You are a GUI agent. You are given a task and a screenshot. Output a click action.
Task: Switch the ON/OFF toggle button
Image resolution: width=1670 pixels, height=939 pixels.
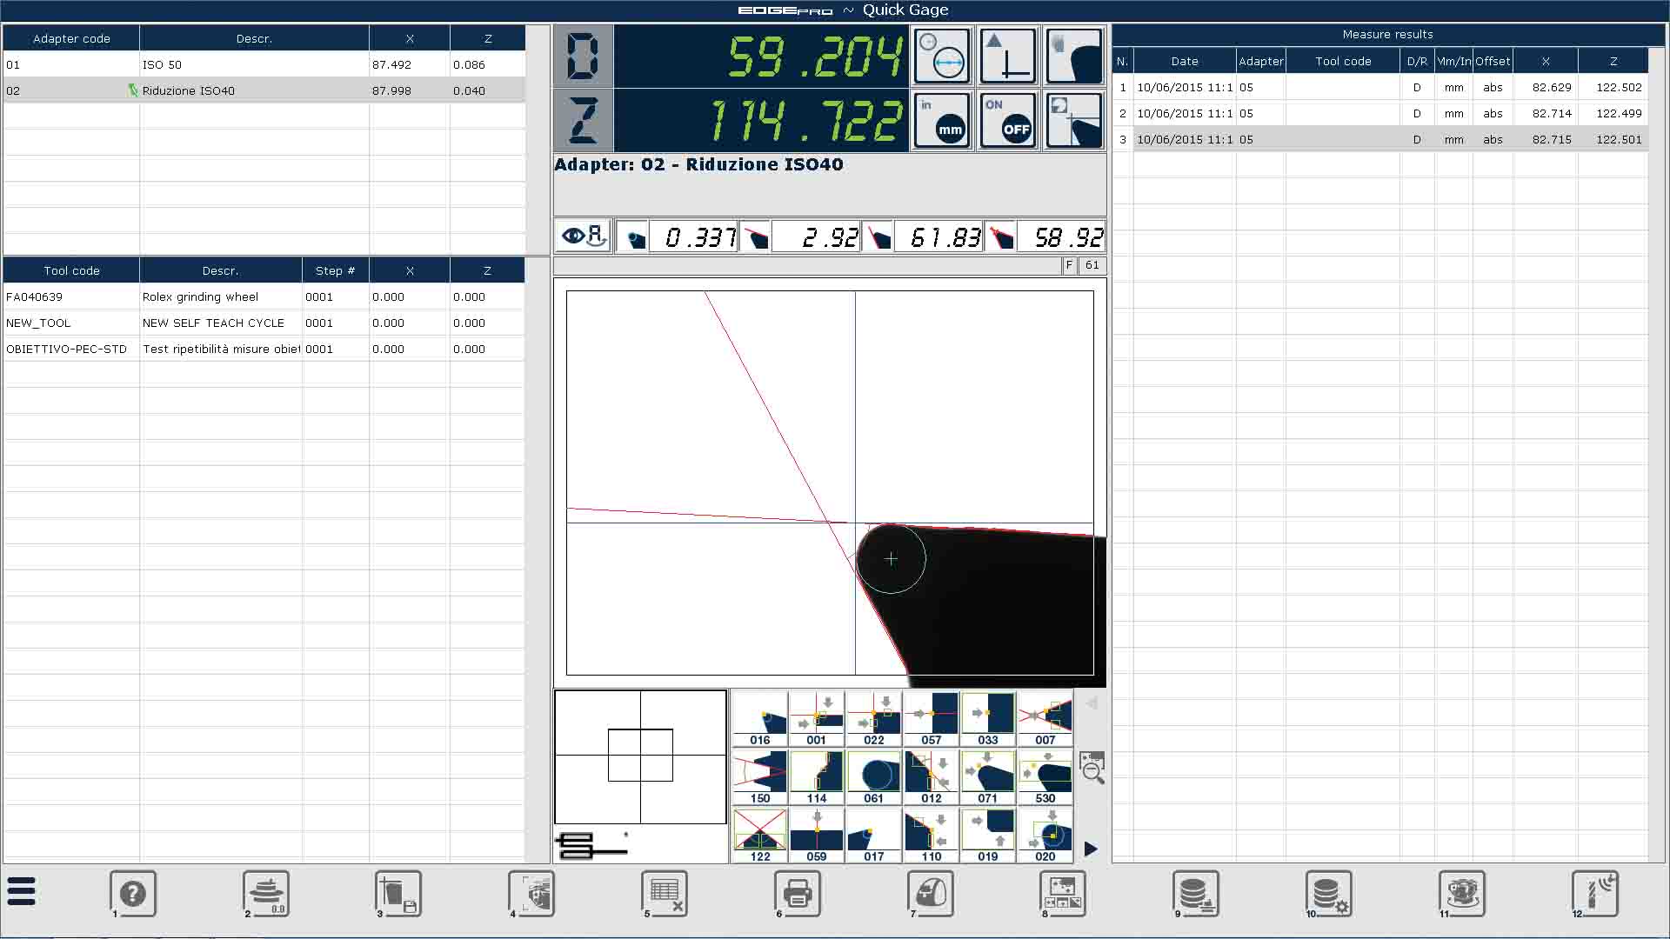(1008, 120)
